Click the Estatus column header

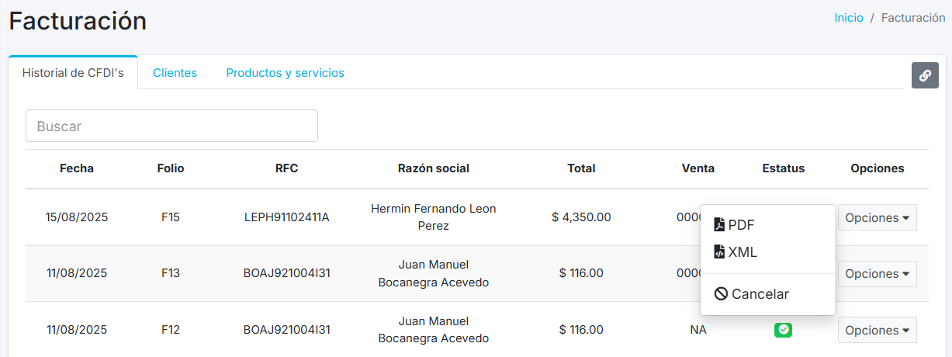click(x=783, y=168)
